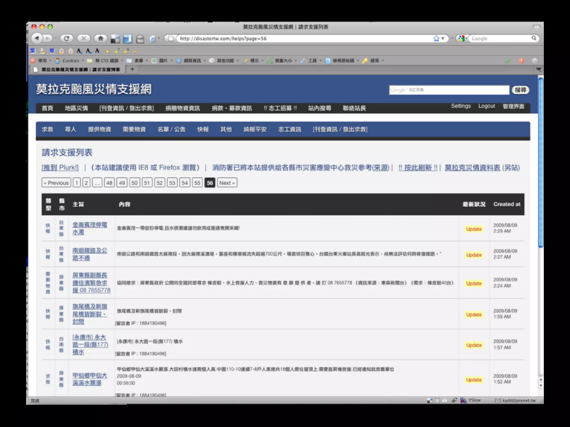Viewport: 570px width, 427px height.
Task: Go to page 55 in pagination
Action: (197, 183)
